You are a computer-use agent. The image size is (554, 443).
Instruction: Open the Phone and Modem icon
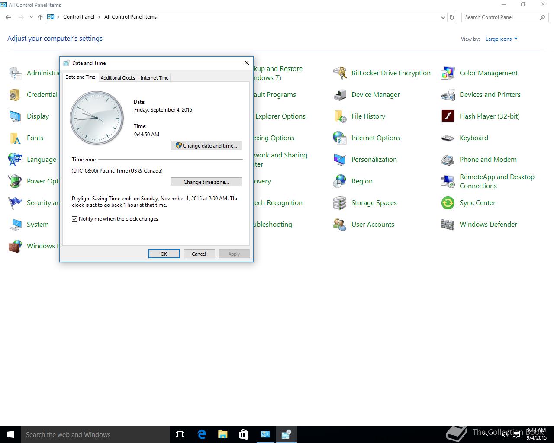448,160
